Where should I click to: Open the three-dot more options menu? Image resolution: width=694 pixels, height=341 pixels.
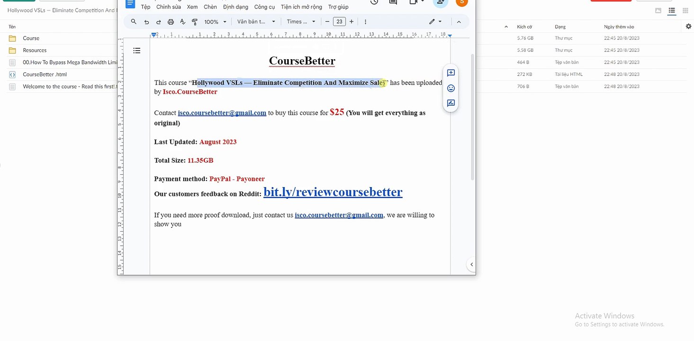pos(365,22)
